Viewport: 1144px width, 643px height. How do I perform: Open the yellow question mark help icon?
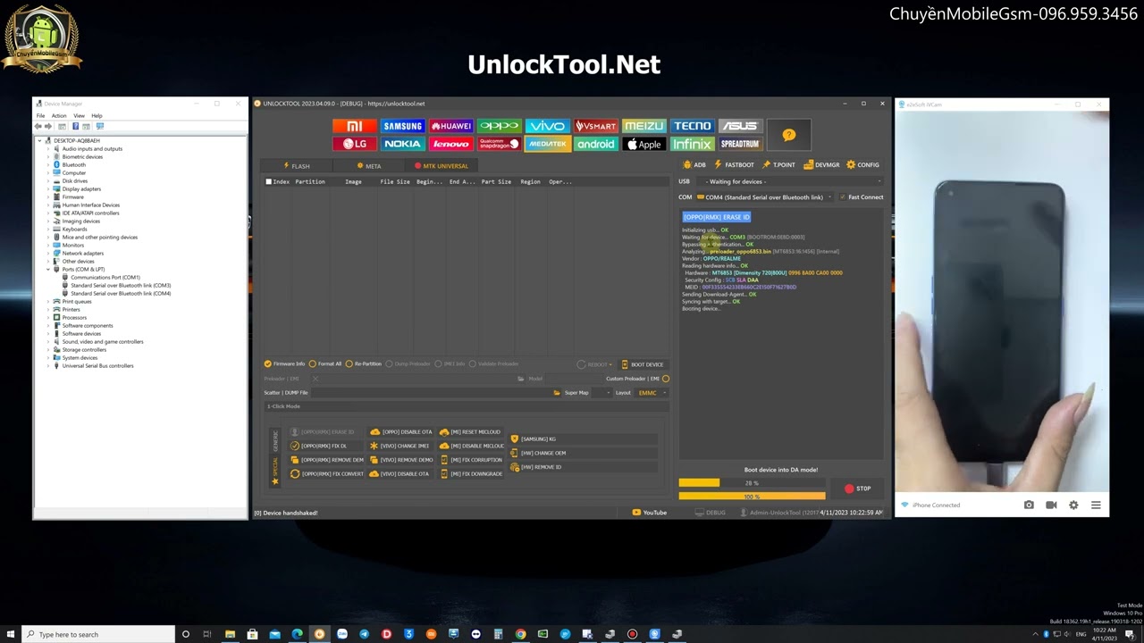[x=788, y=135]
